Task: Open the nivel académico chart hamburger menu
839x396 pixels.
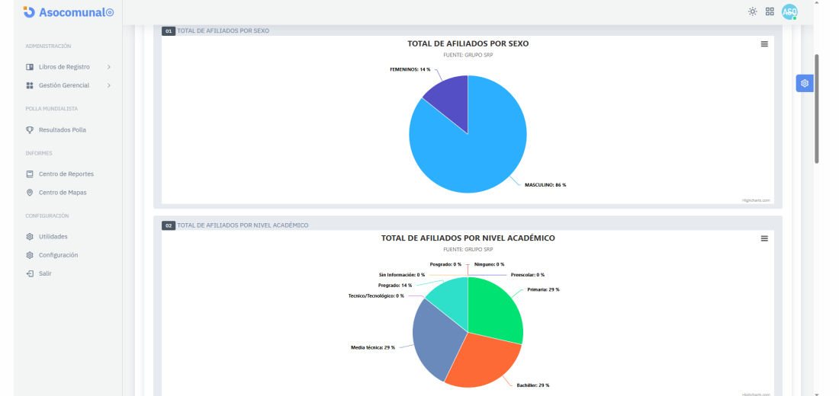Action: 764,238
